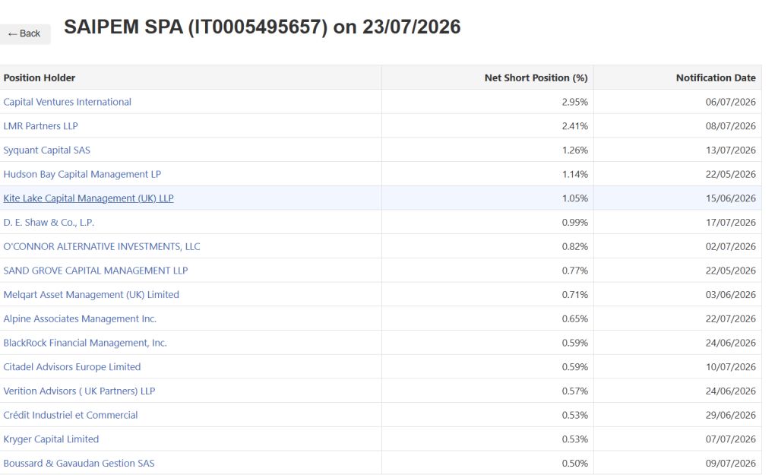The height and width of the screenshot is (475, 778).
Task: Select notification date 08/07/2026
Action: 730,126
